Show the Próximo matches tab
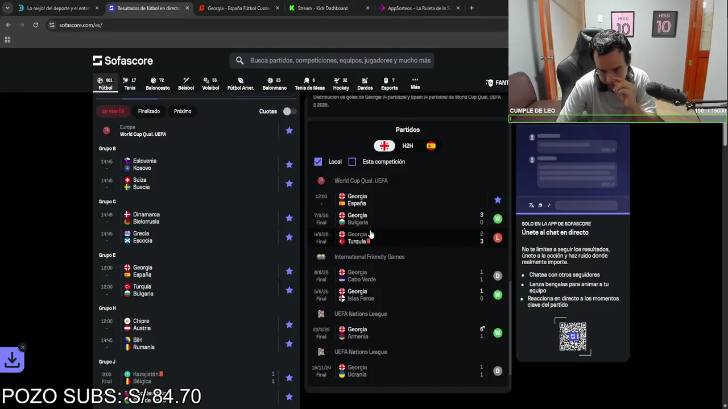Image resolution: width=728 pixels, height=409 pixels. coord(183,111)
